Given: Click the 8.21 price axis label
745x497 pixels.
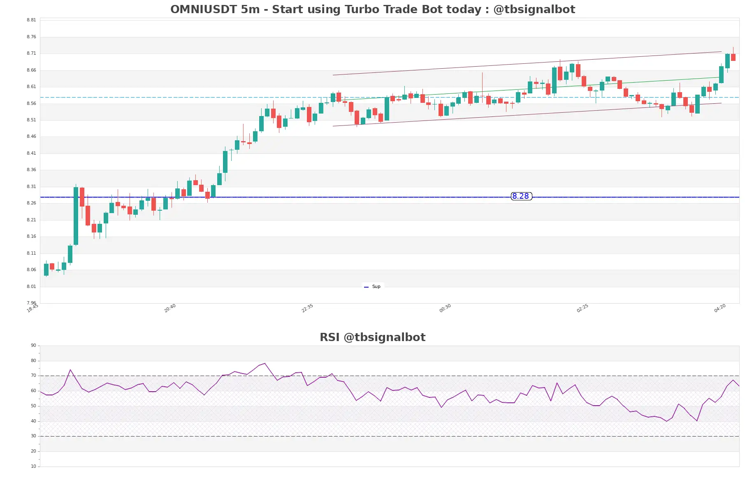Looking at the screenshot, I should 31,220.
